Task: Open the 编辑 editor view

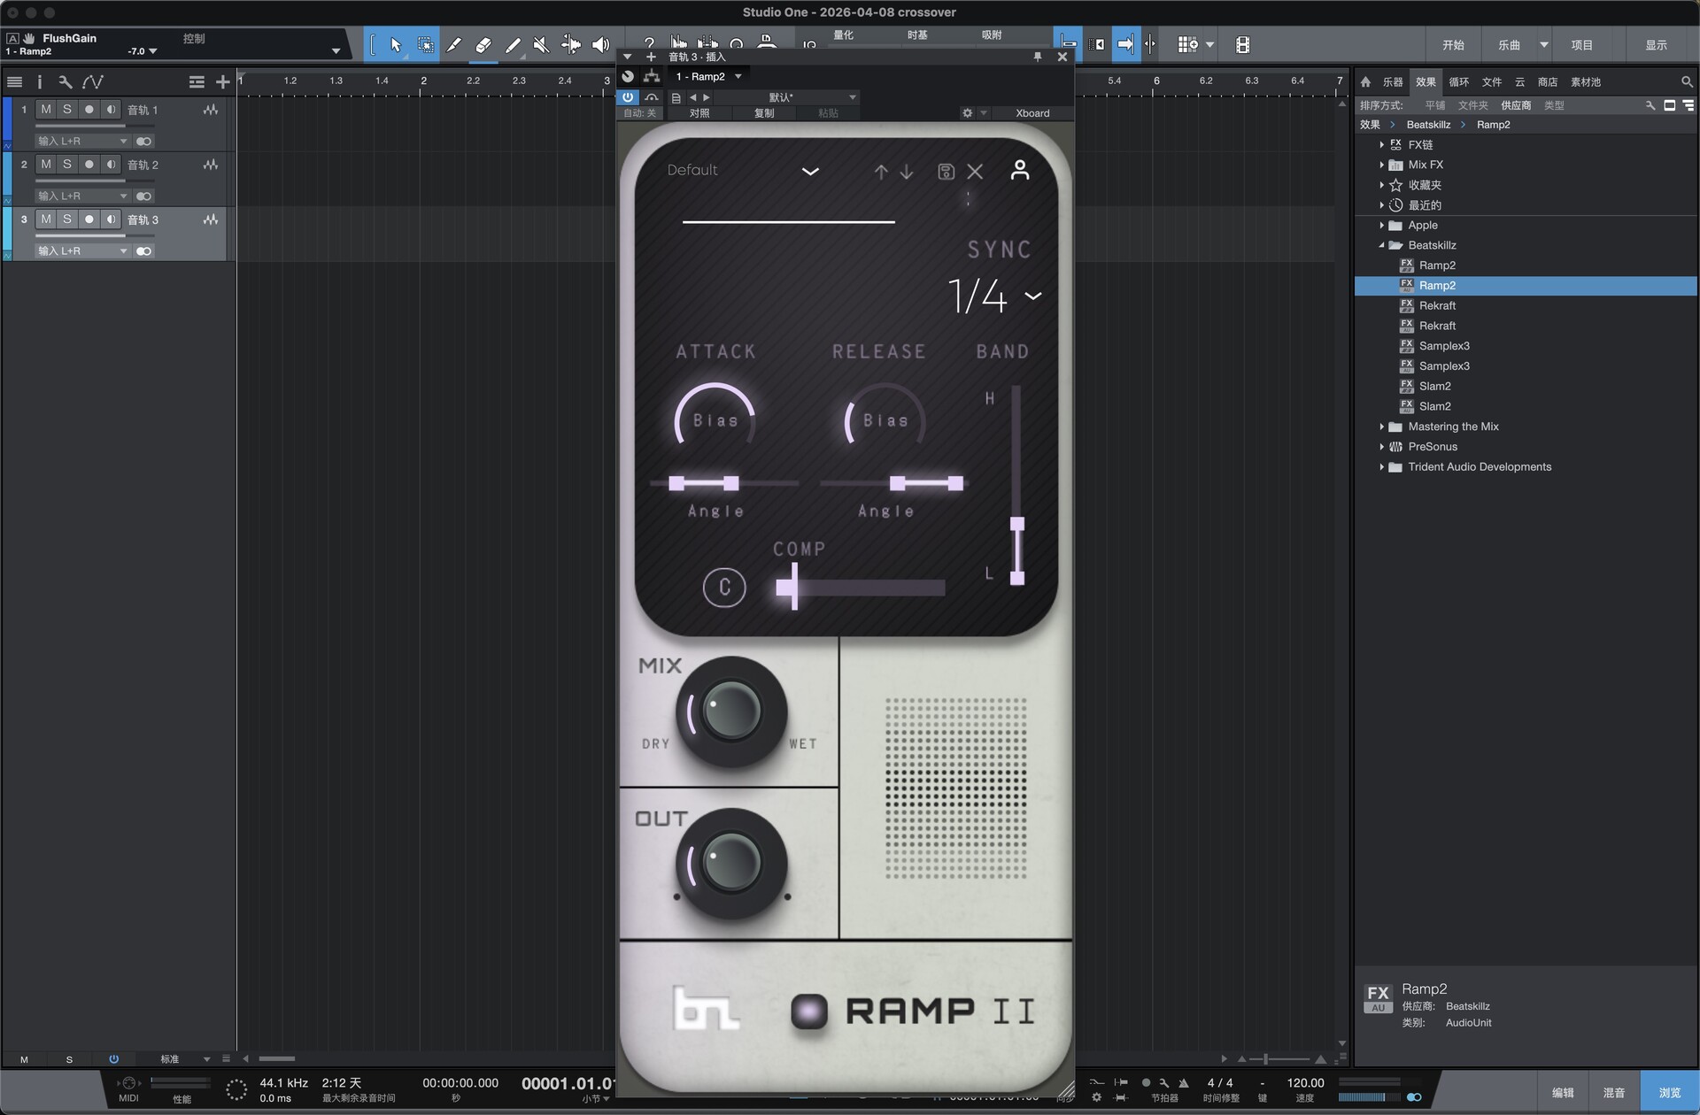Action: click(x=1563, y=1093)
